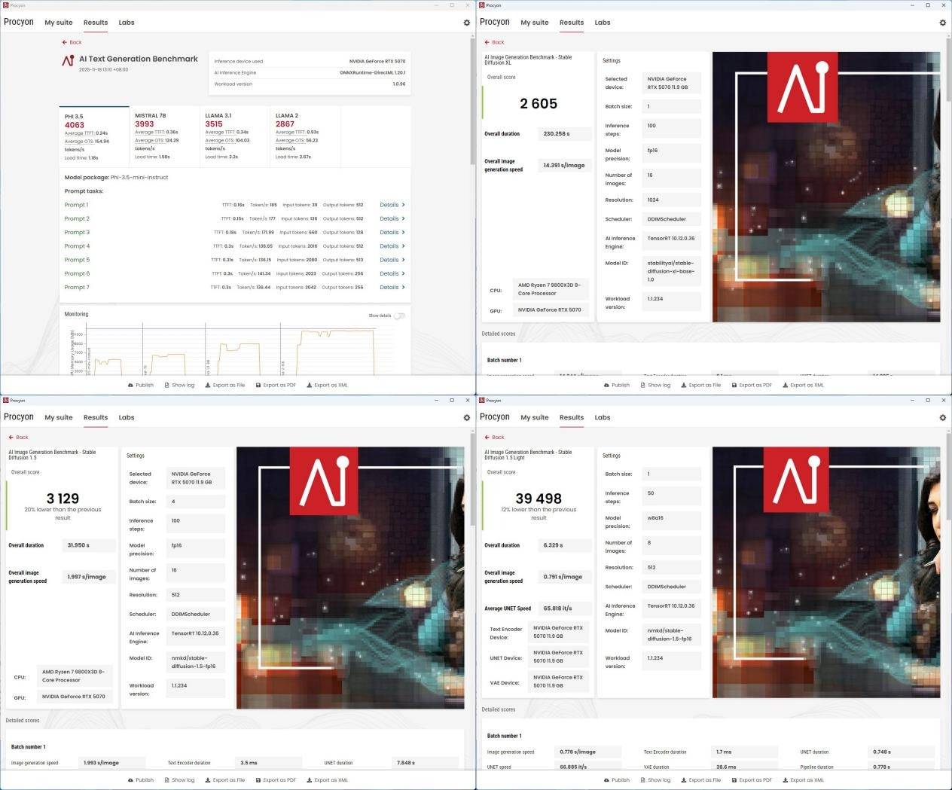This screenshot has width=952, height=790.
Task: Export as PDF in AI Text Generation window
Action: (276, 385)
